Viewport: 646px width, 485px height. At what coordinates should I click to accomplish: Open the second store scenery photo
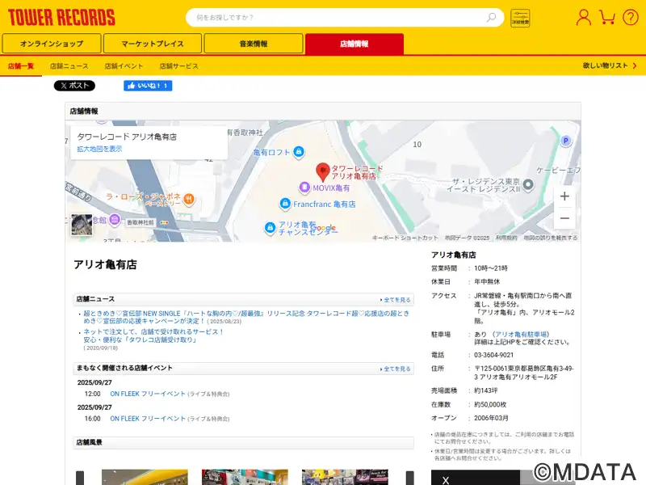tap(245, 477)
